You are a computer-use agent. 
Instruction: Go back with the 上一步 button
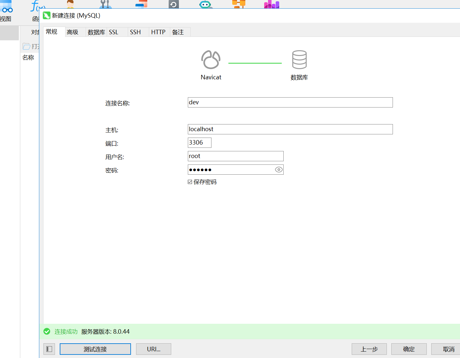click(369, 349)
